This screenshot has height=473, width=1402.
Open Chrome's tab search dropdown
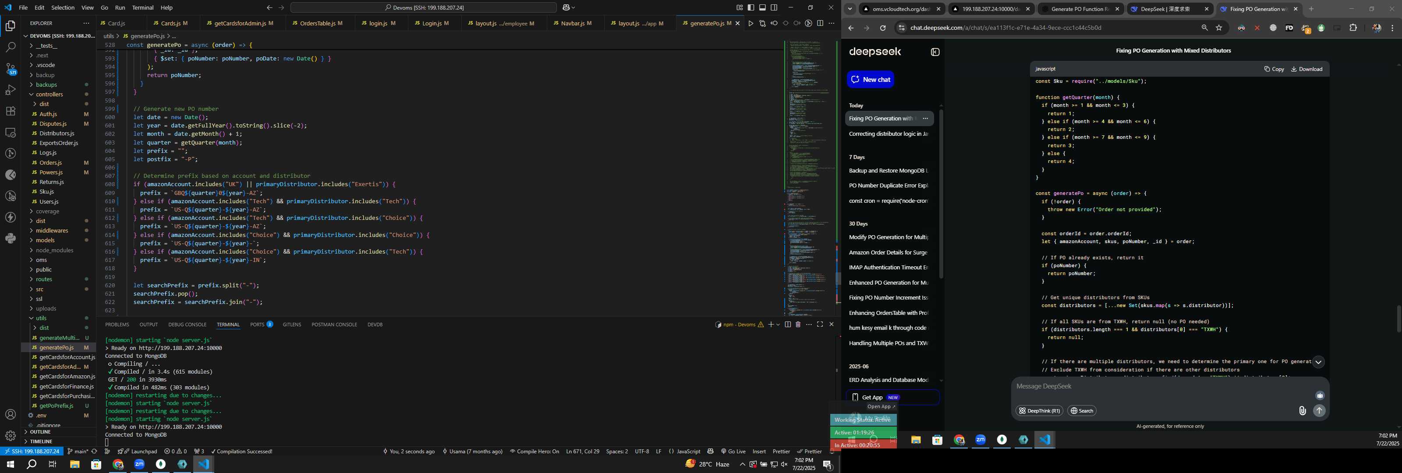coord(850,9)
